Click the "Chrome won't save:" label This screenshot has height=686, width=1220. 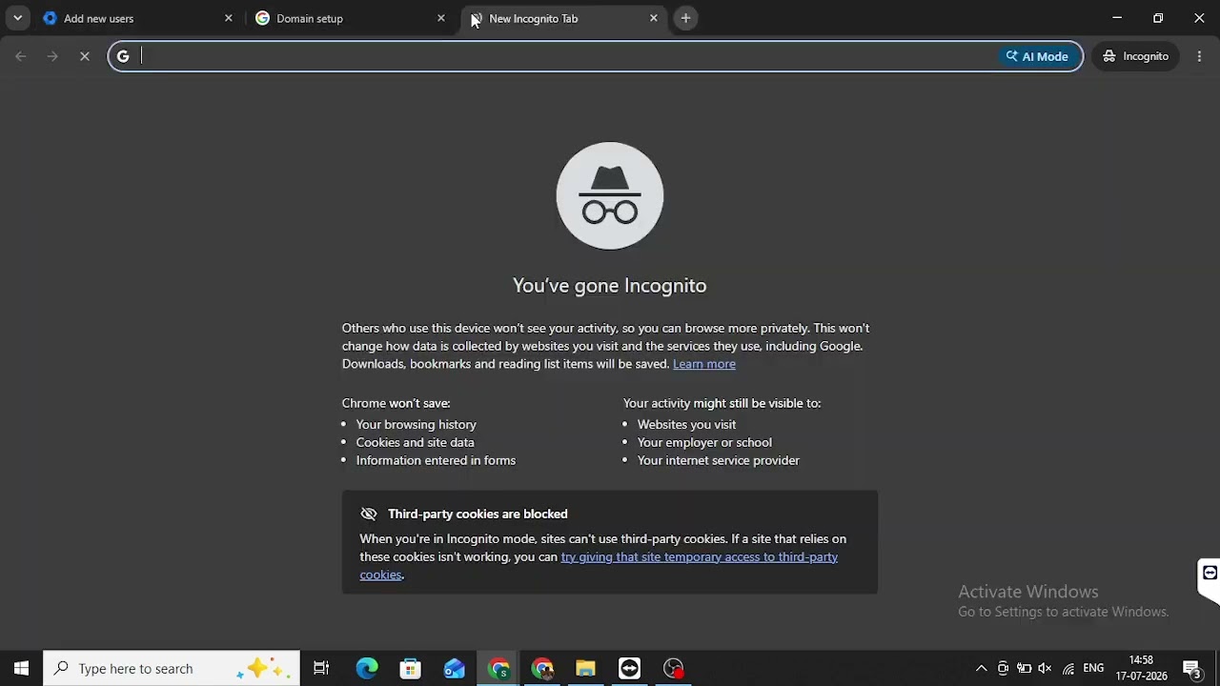(x=396, y=403)
